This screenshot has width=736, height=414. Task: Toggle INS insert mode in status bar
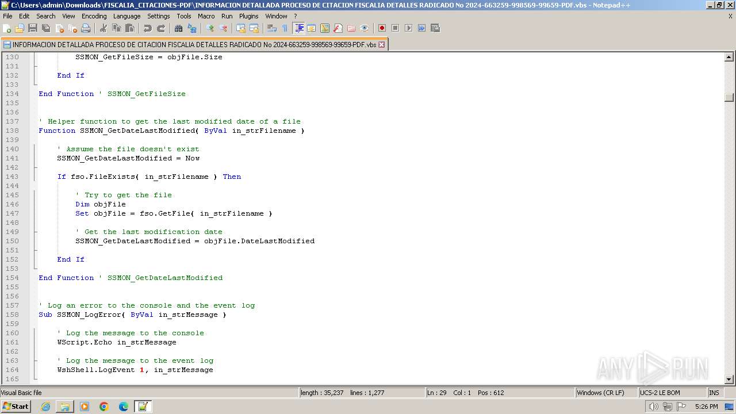[x=714, y=393]
